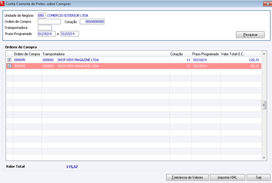The image size is (272, 183).
Task: Select order number 000095
Action: coord(20,60)
